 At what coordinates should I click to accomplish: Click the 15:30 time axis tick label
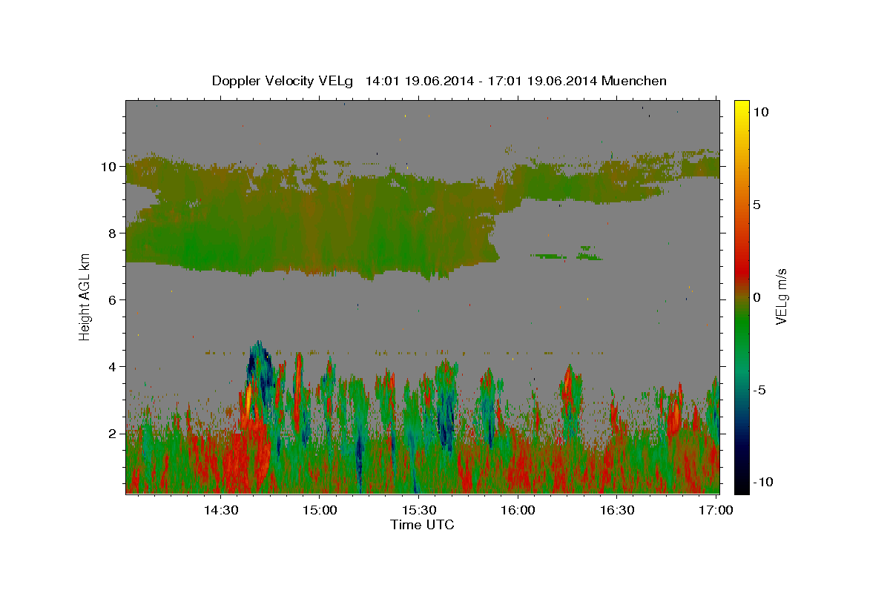click(419, 511)
